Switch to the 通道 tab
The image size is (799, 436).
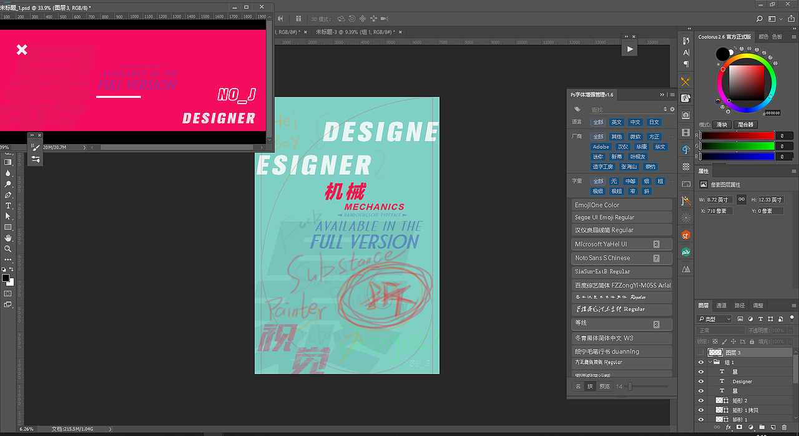click(721, 306)
